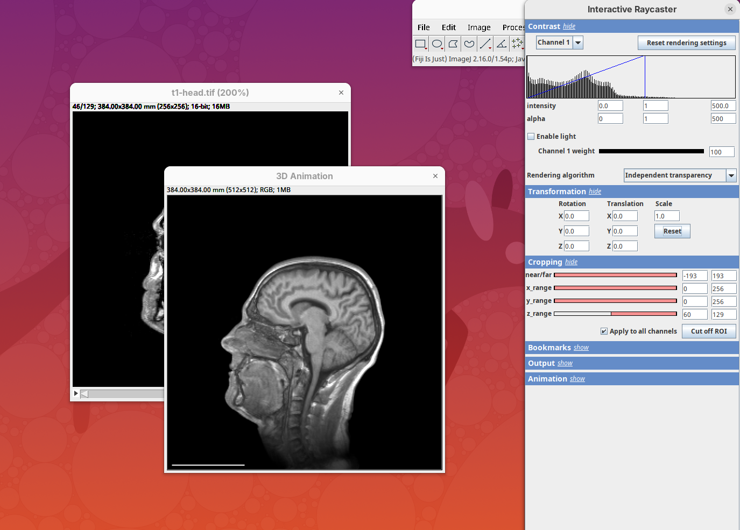This screenshot has width=740, height=530.
Task: Select the Multi-point tool
Action: coord(517,44)
